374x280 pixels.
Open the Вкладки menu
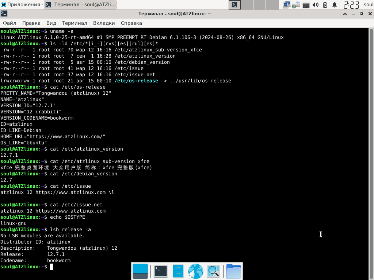[x=104, y=23]
